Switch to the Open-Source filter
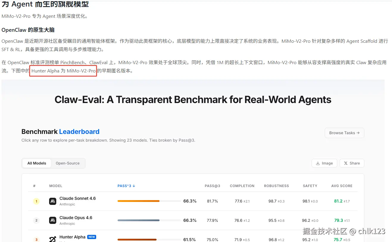 tap(68, 163)
